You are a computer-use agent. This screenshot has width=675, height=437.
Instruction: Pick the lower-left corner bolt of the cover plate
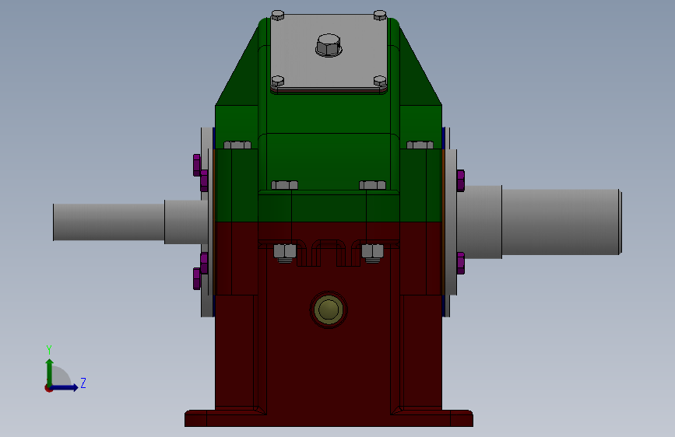pos(278,81)
